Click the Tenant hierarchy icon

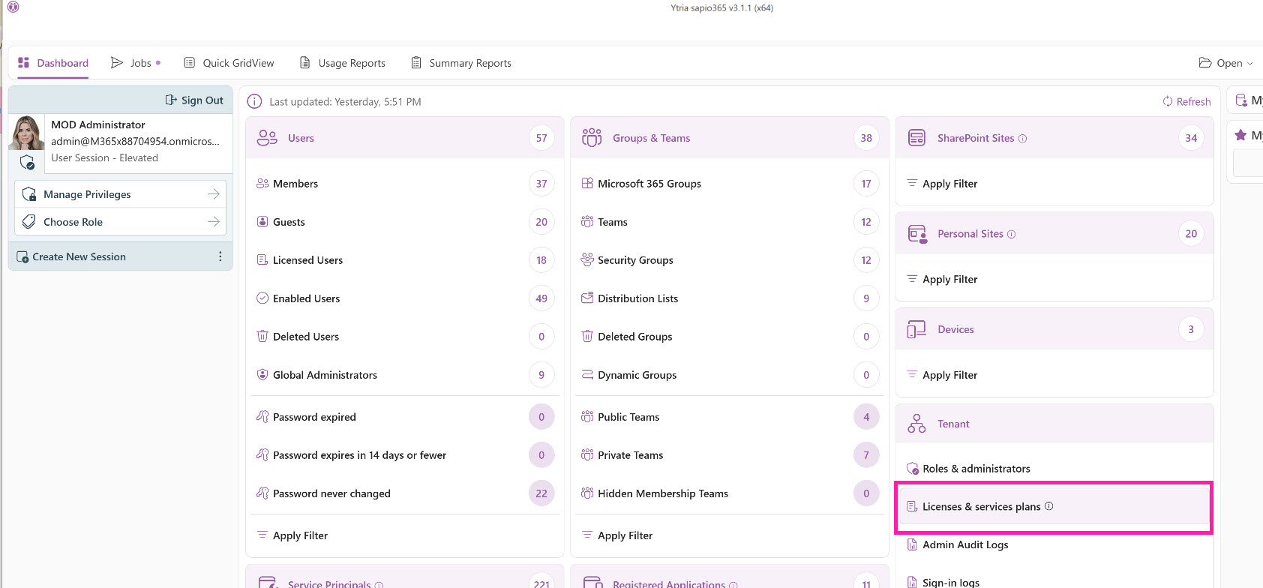[x=916, y=424]
